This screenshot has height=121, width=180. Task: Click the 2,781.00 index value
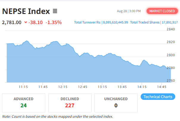pos(12,22)
